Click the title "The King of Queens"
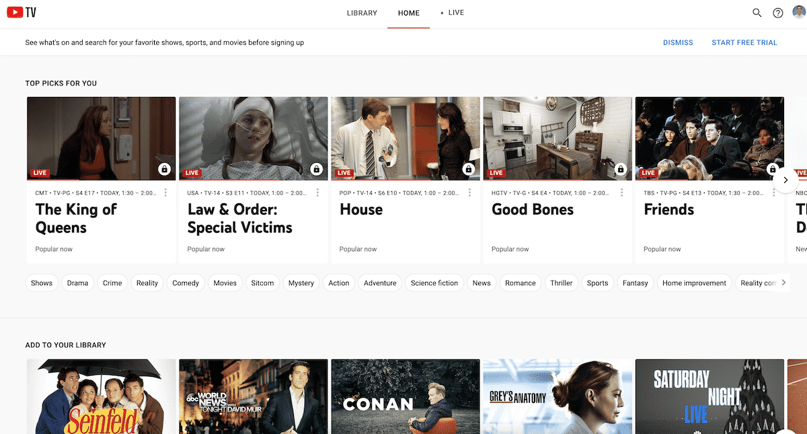The width and height of the screenshot is (807, 434). [x=76, y=219]
